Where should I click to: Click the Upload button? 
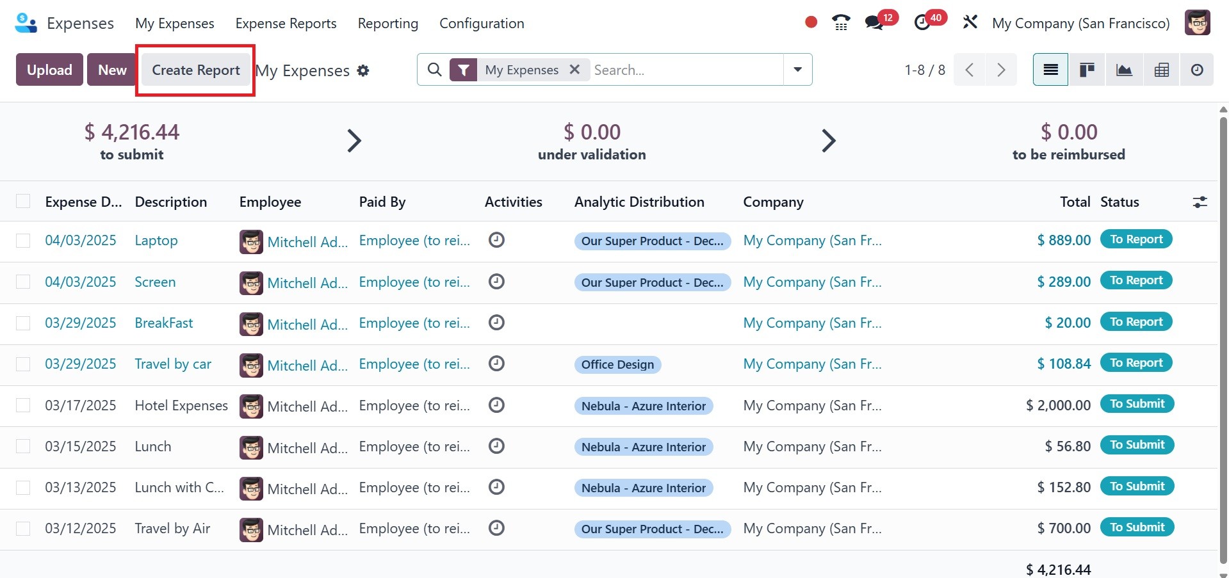[x=49, y=70]
